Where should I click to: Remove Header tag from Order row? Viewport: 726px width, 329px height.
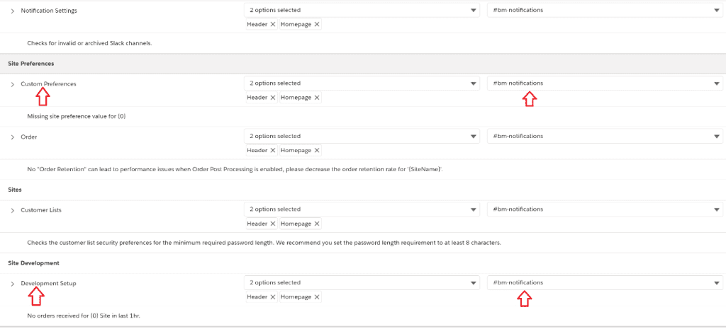point(272,150)
